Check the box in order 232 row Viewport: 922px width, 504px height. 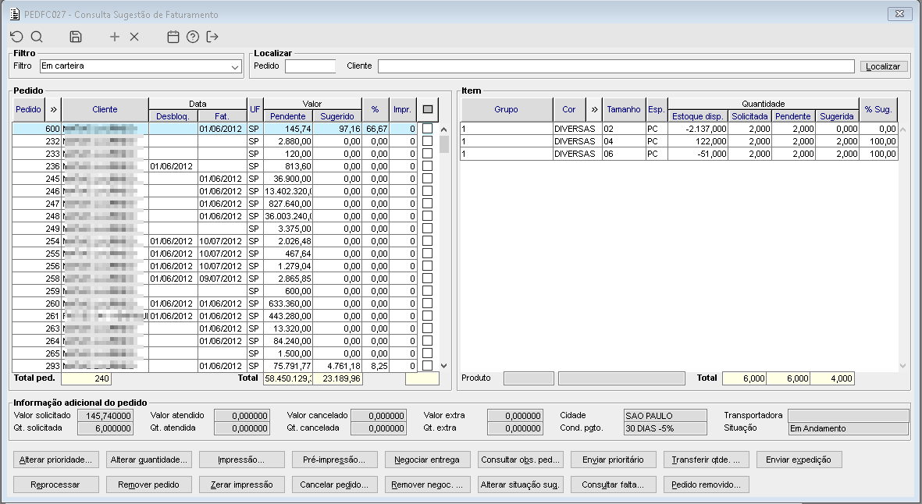427,141
